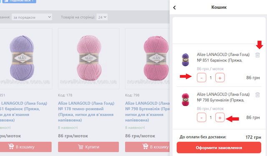Click the magenta yarn thumbnail in the cart
267x156 pixels.
(x=185, y=99)
